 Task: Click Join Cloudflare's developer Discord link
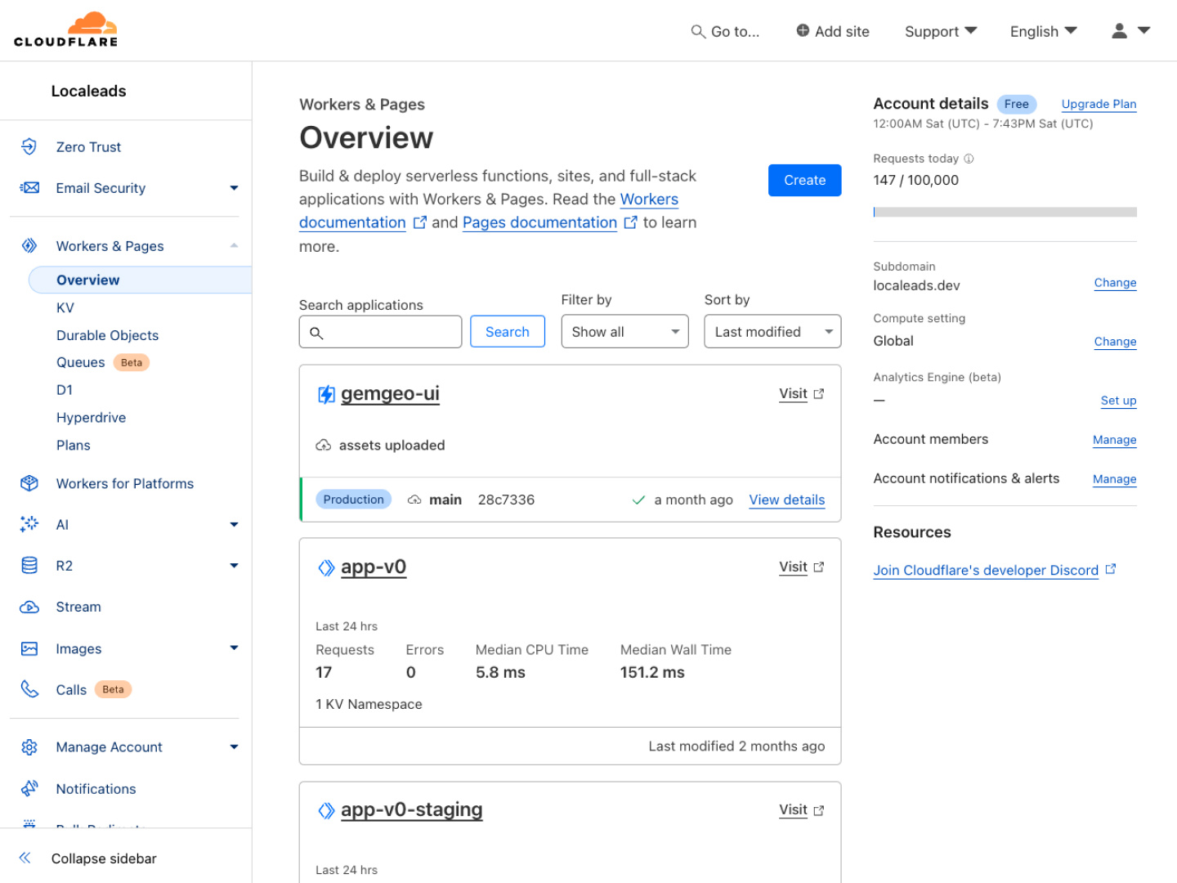[986, 571]
